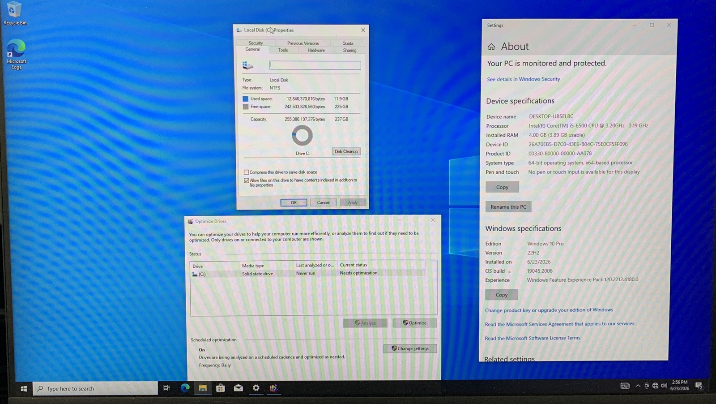Click the taskbar search box
716x404 pixels.
tap(96, 388)
